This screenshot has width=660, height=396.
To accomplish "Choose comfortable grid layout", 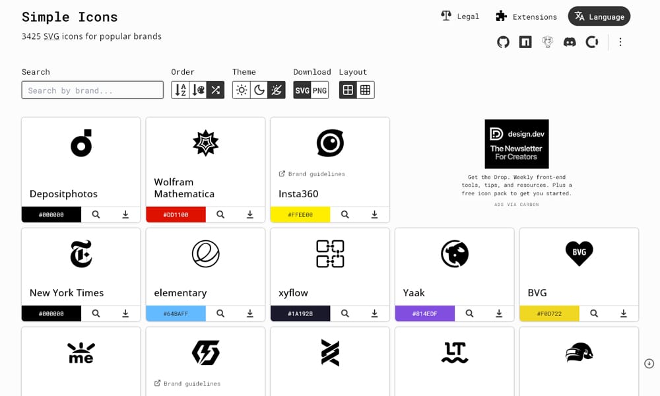I will tap(348, 90).
